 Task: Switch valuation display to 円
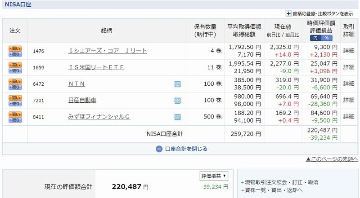pyautogui.click(x=315, y=38)
